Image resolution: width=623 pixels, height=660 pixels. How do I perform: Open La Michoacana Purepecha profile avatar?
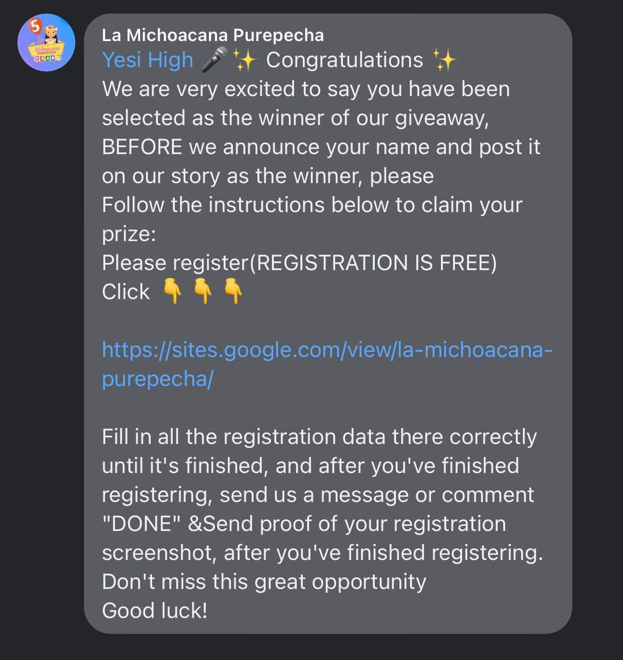click(x=46, y=43)
